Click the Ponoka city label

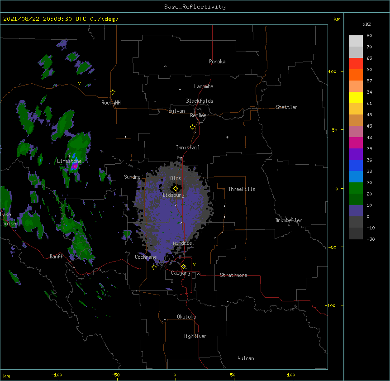pos(217,62)
